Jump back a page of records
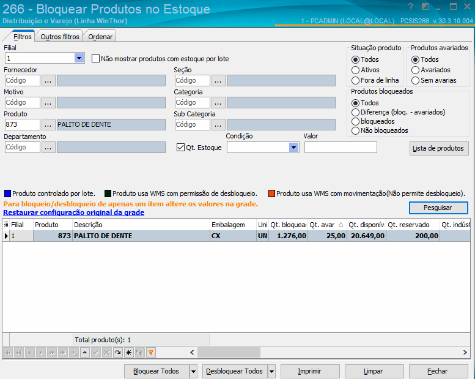 coord(19,353)
